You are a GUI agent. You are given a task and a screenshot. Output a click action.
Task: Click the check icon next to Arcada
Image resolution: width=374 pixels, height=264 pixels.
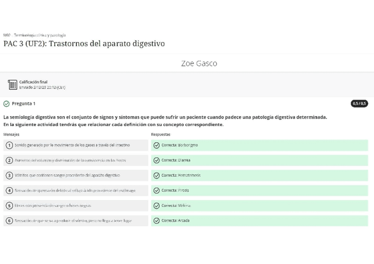tap(157, 220)
